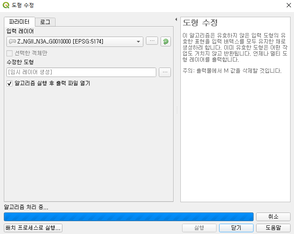
Task: Click the 수정한 도형 label
Action: tap(20, 62)
